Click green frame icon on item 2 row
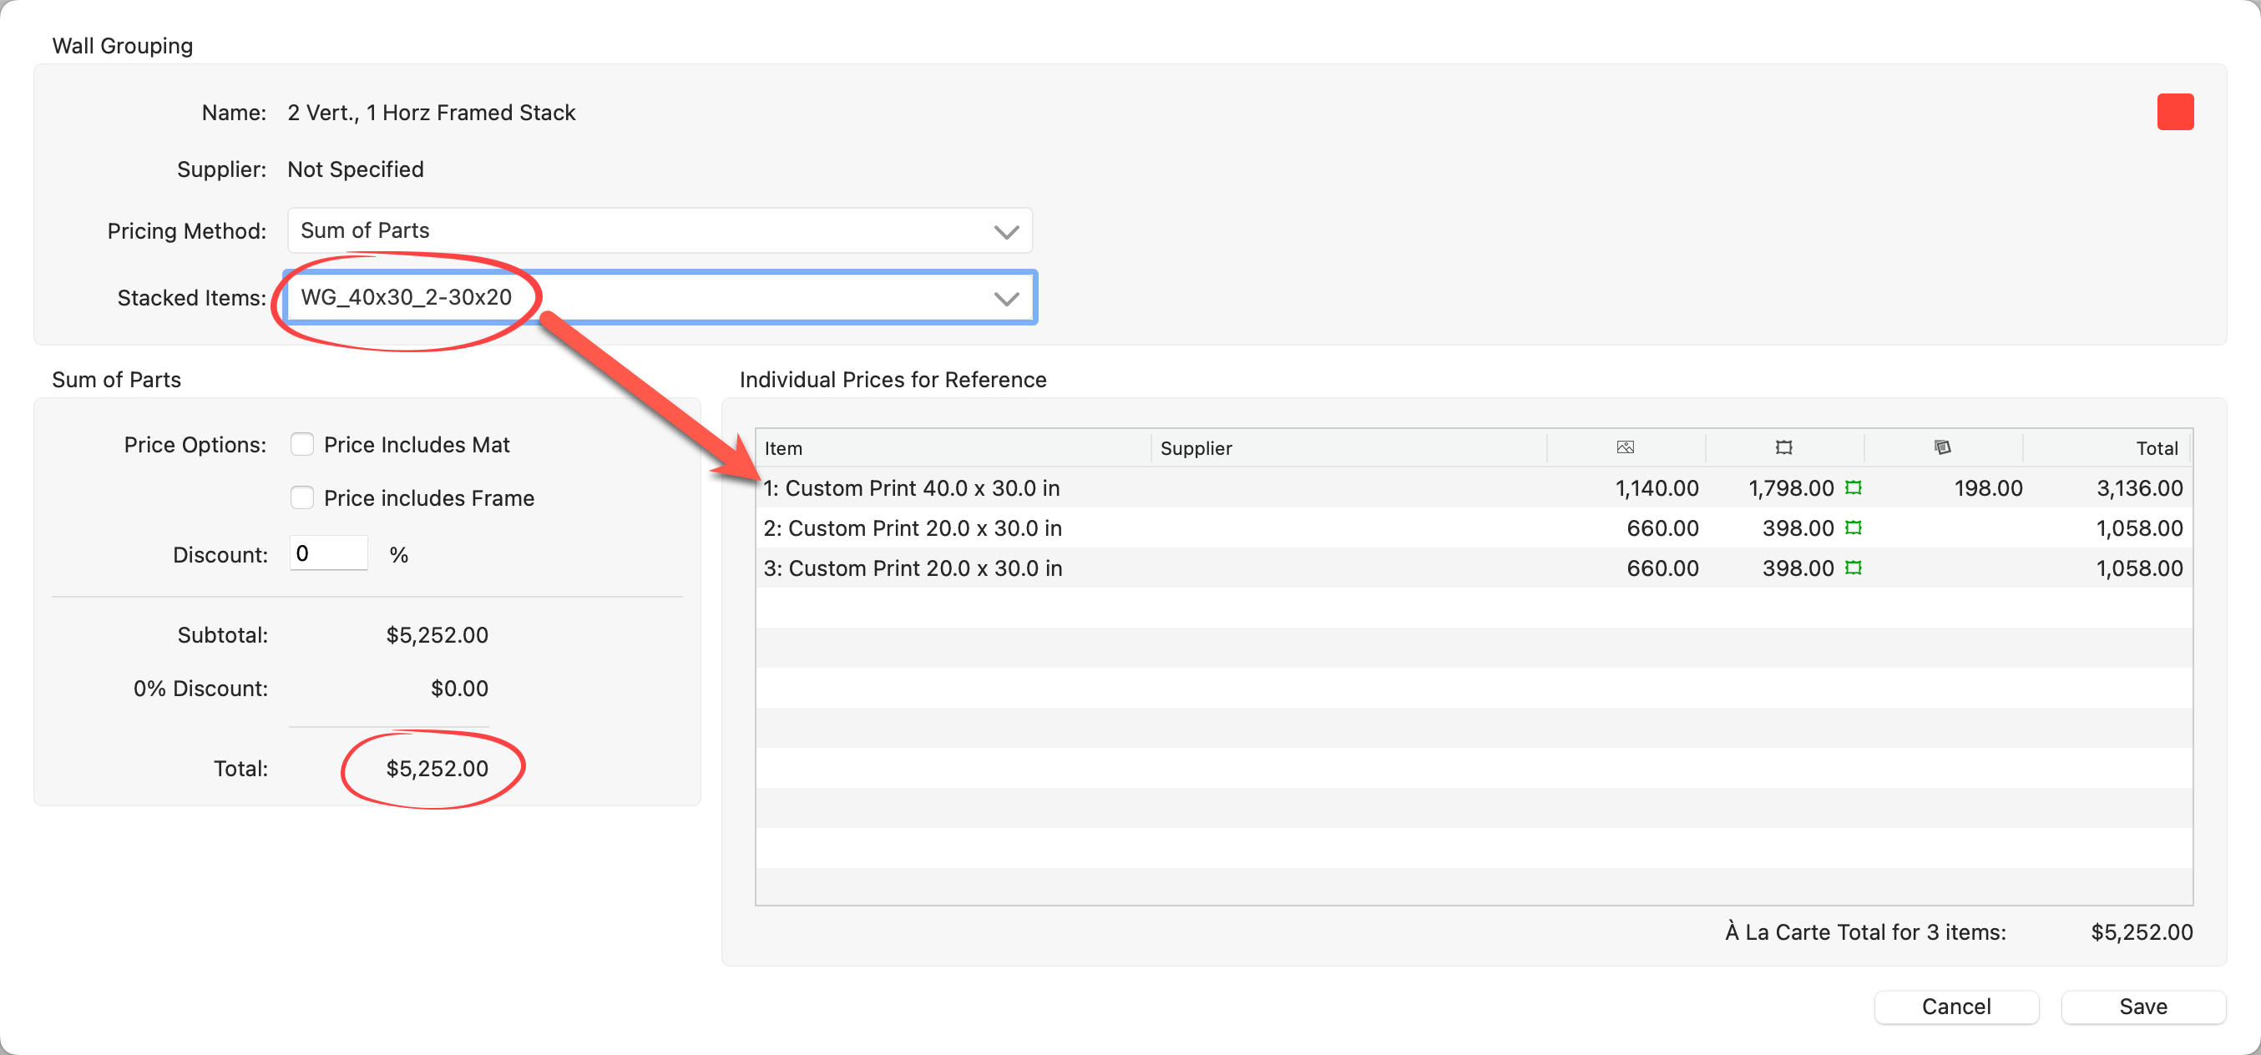This screenshot has height=1055, width=2261. 1853,528
